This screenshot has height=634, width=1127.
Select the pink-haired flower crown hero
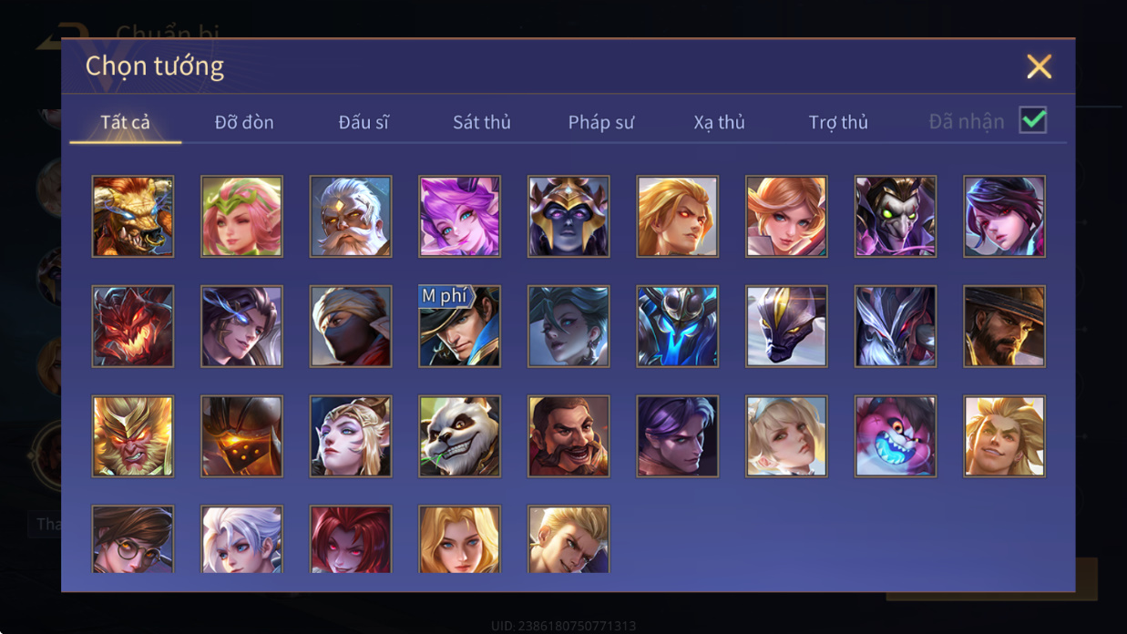click(241, 217)
